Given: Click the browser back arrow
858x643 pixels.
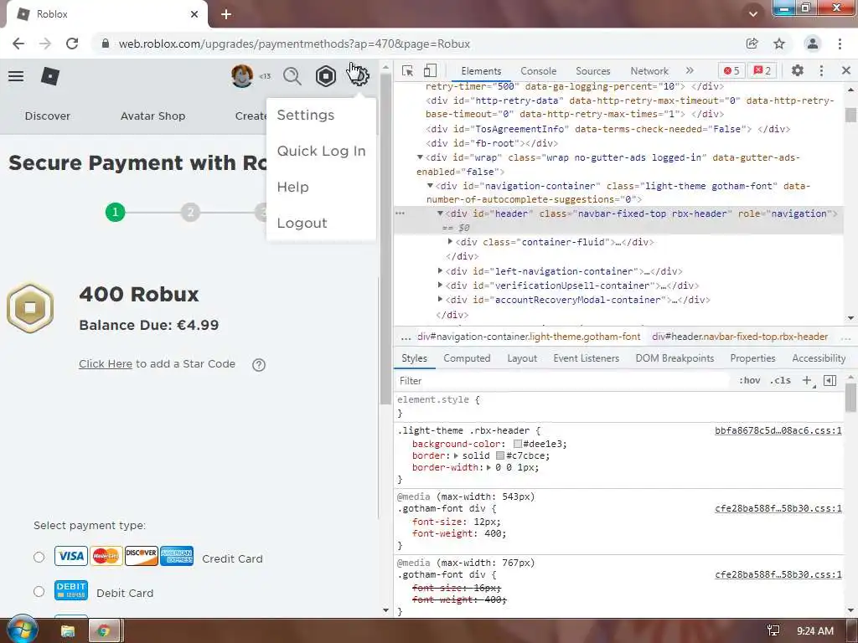Looking at the screenshot, I should tap(18, 44).
